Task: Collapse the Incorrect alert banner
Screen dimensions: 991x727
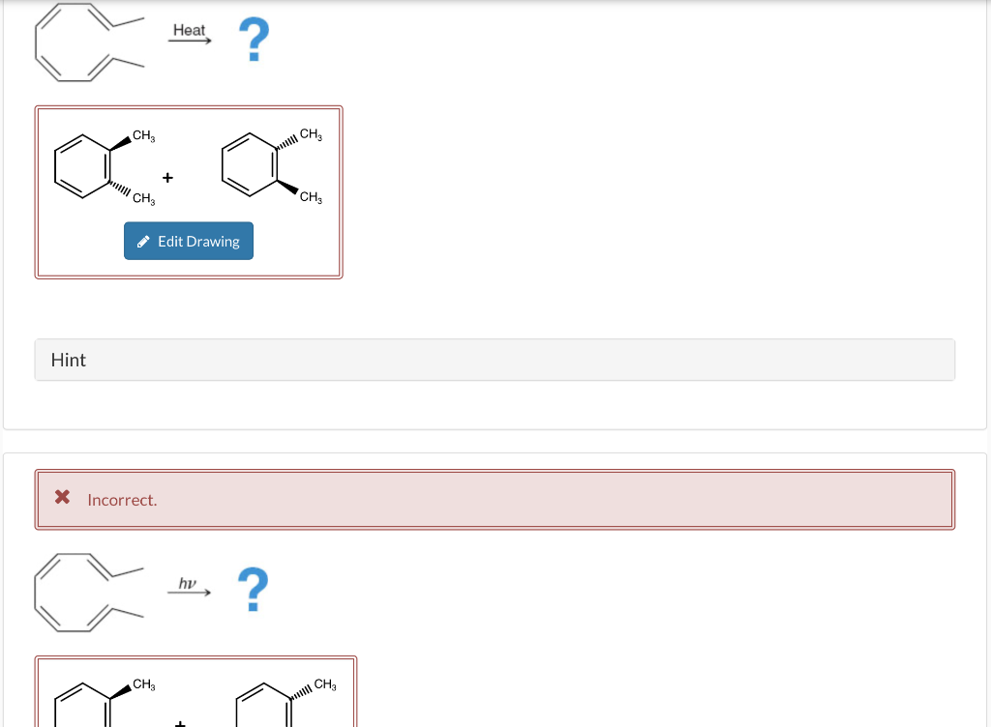Action: point(495,499)
